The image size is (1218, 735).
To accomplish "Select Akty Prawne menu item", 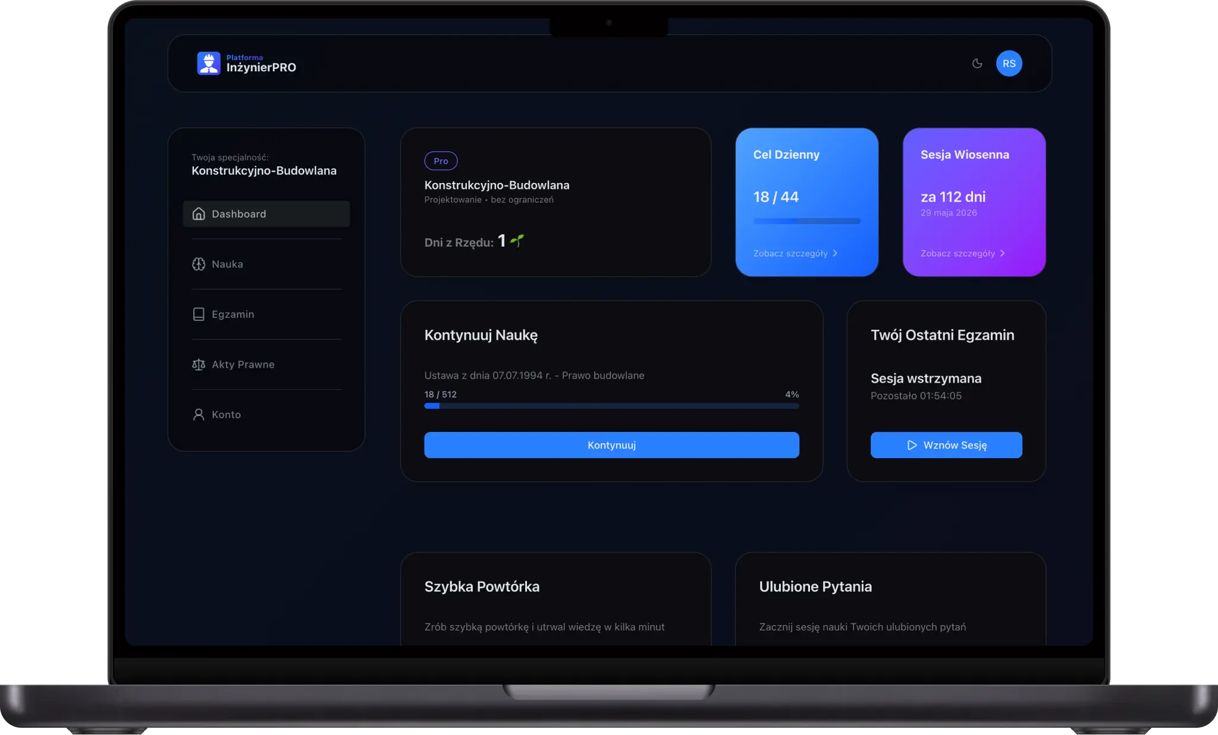I will [243, 365].
